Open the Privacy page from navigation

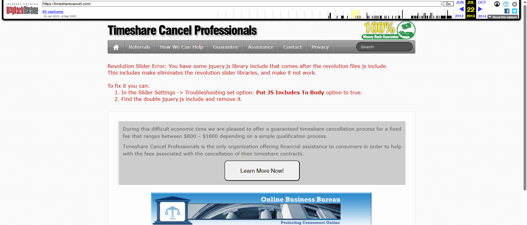pyautogui.click(x=320, y=47)
